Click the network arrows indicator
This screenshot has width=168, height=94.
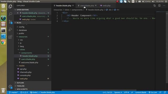[129, 2]
